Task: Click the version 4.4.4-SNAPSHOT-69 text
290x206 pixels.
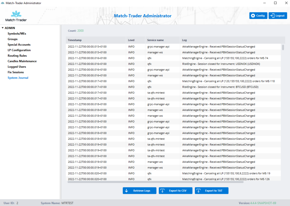Action: coord(263,203)
